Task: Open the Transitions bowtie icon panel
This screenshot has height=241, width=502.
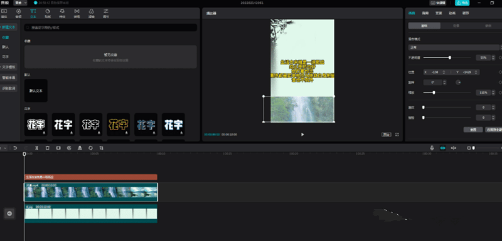Action: tap(77, 13)
